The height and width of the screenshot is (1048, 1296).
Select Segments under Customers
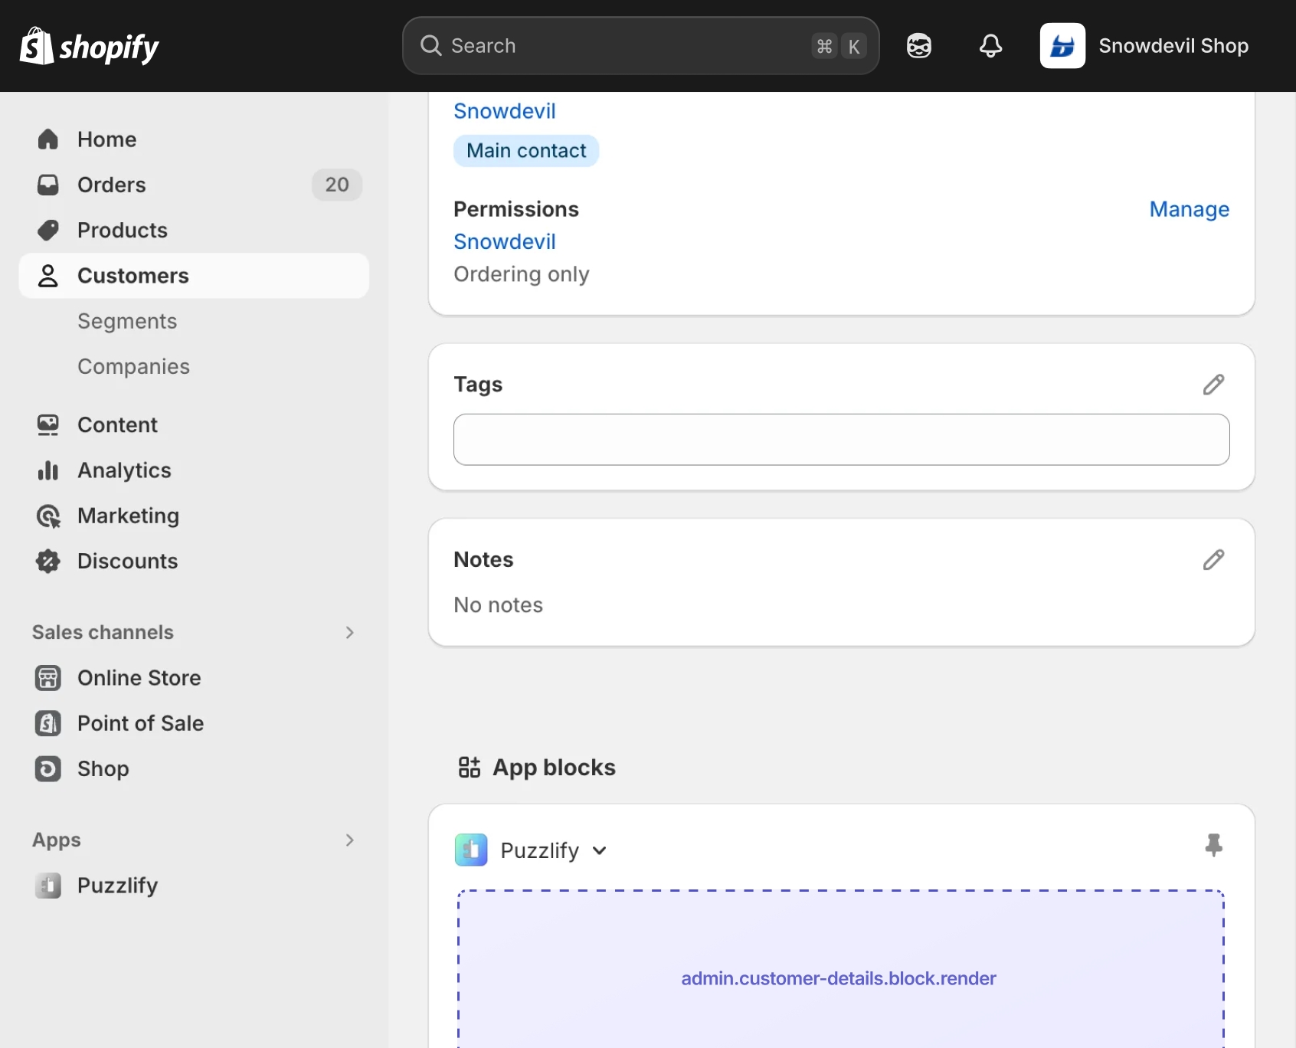point(127,321)
